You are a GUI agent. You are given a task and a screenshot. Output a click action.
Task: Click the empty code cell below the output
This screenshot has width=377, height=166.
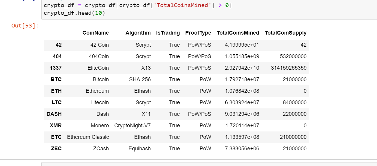point(209,164)
